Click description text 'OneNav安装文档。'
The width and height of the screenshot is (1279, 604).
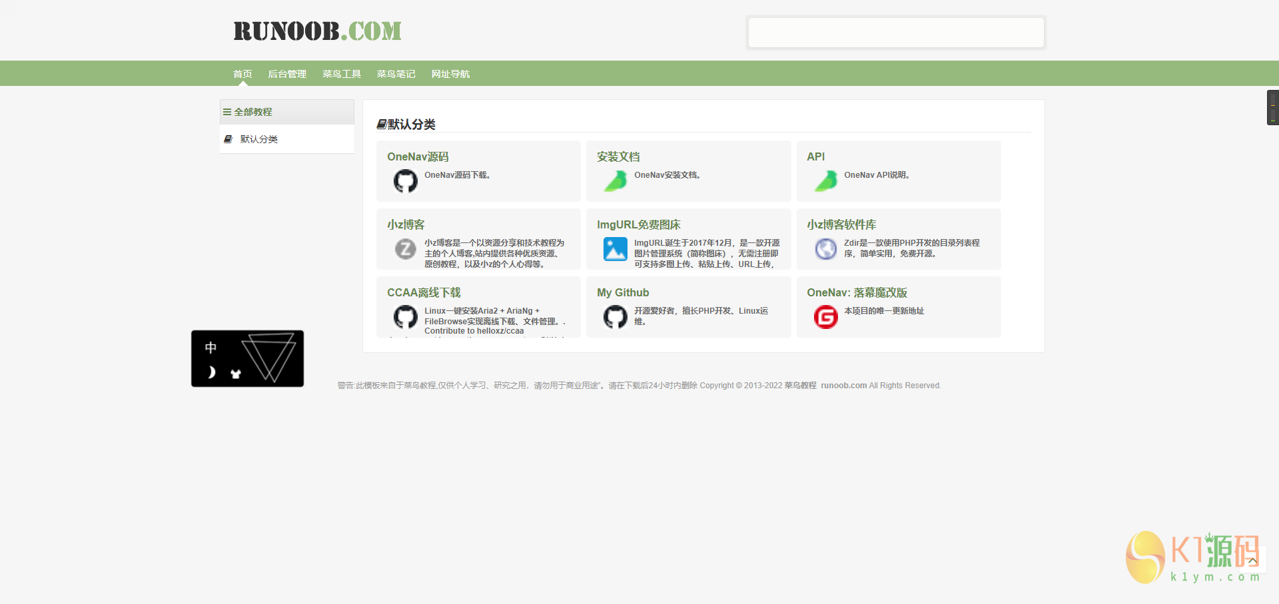[667, 175]
